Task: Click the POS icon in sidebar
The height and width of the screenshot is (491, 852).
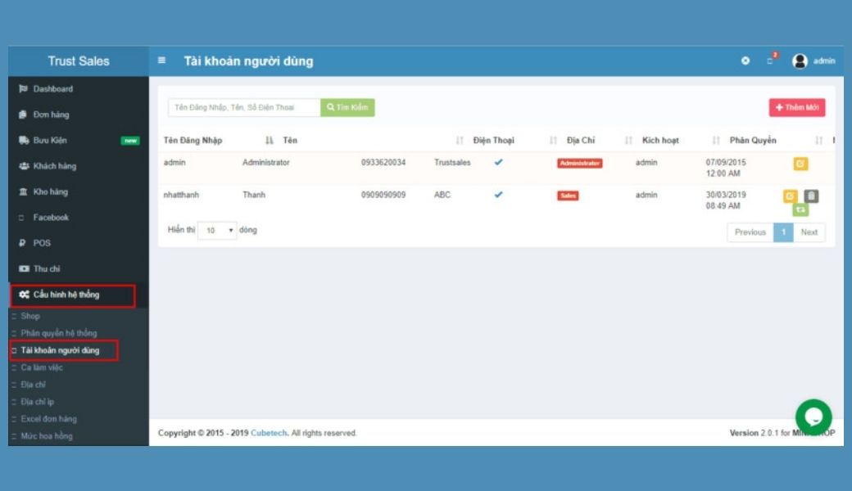Action: [x=22, y=243]
